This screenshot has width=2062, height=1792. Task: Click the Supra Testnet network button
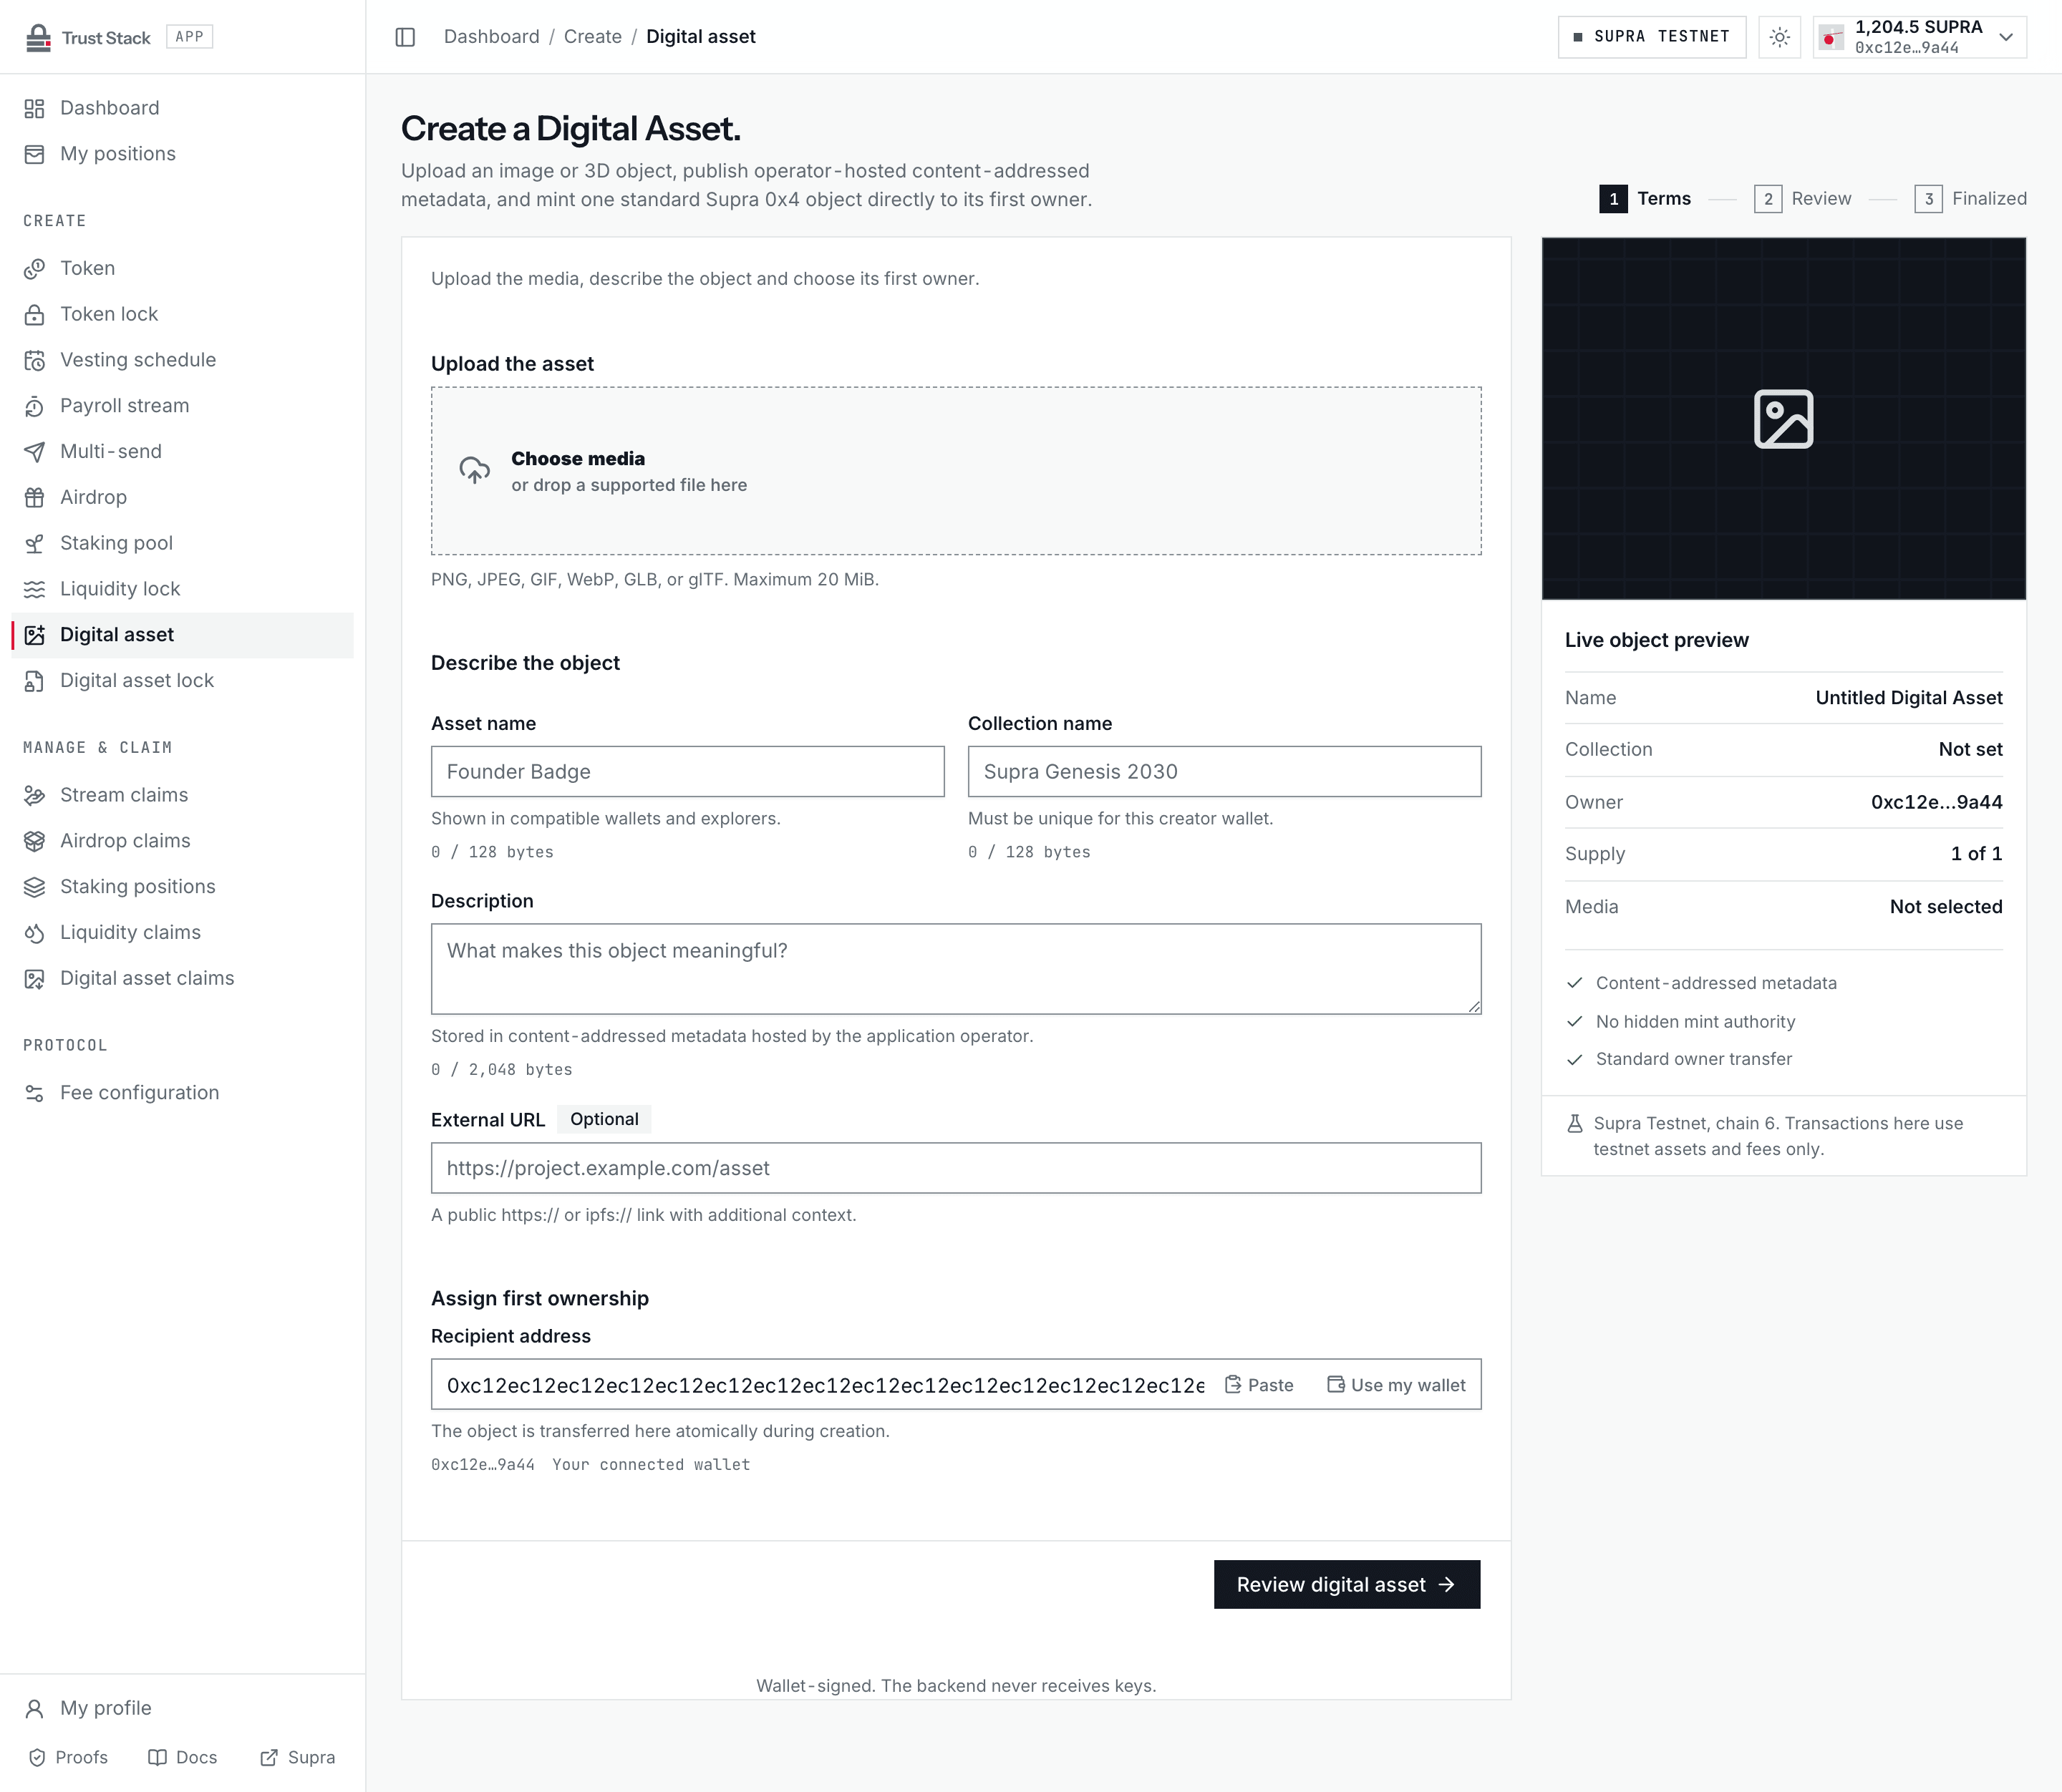tap(1651, 37)
